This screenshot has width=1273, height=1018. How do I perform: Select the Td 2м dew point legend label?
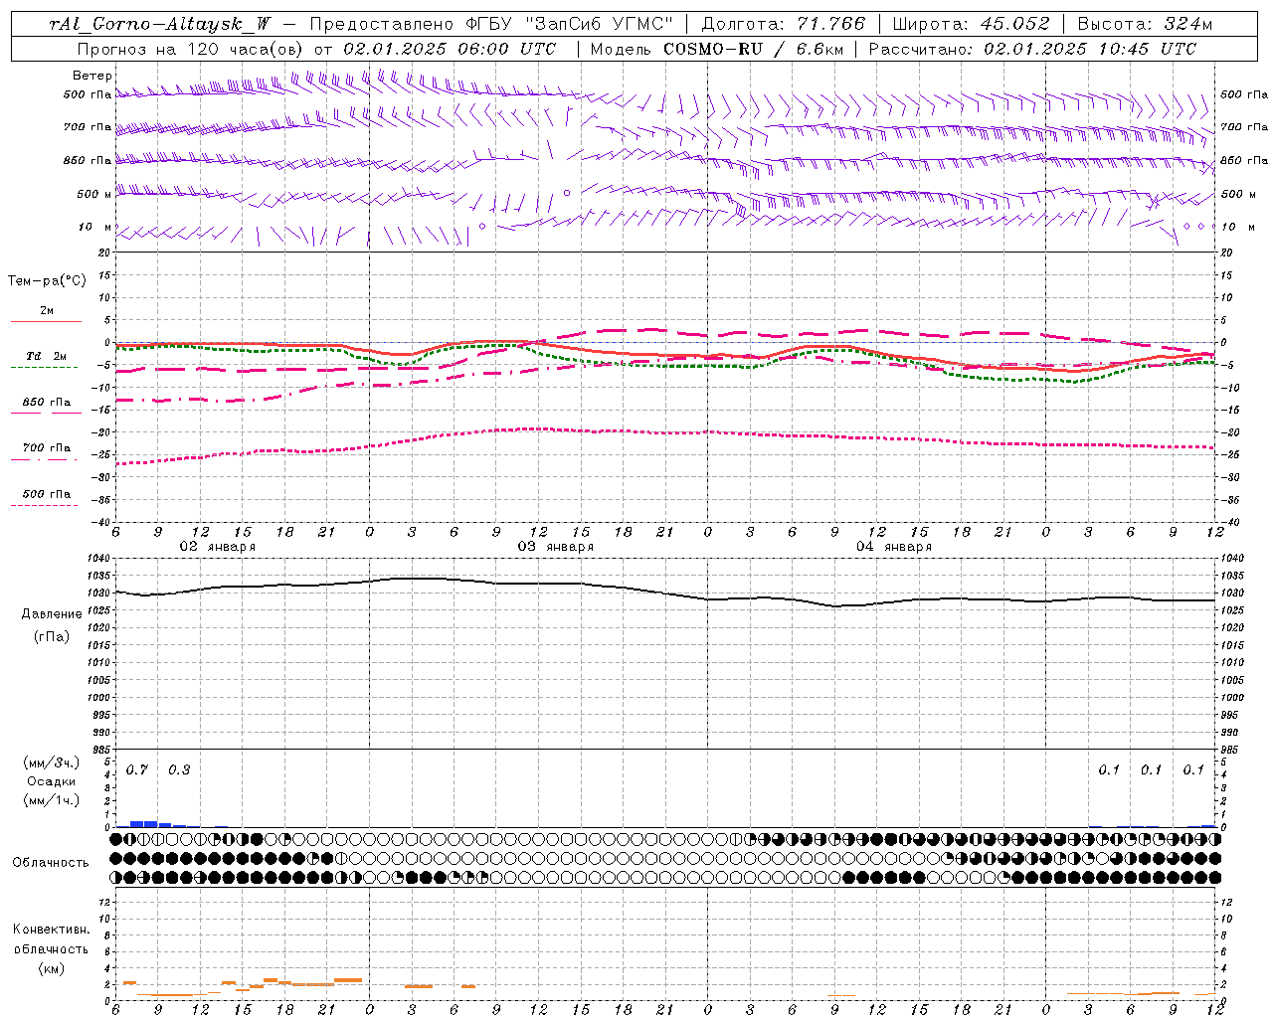pyautogui.click(x=47, y=356)
